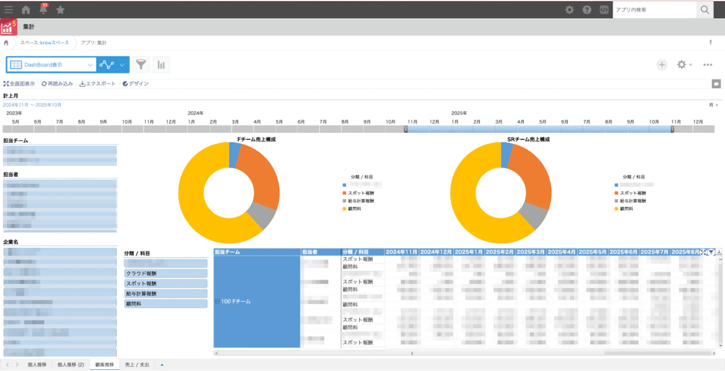Open the bar chart aggregation icon
Image resolution: width=725 pixels, height=371 pixels.
(161, 65)
